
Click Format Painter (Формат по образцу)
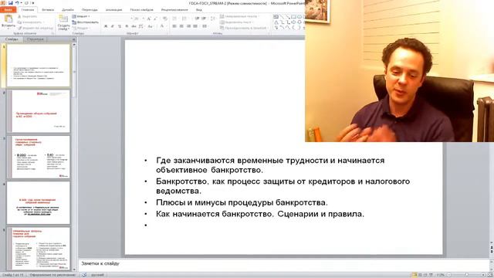[36, 28]
